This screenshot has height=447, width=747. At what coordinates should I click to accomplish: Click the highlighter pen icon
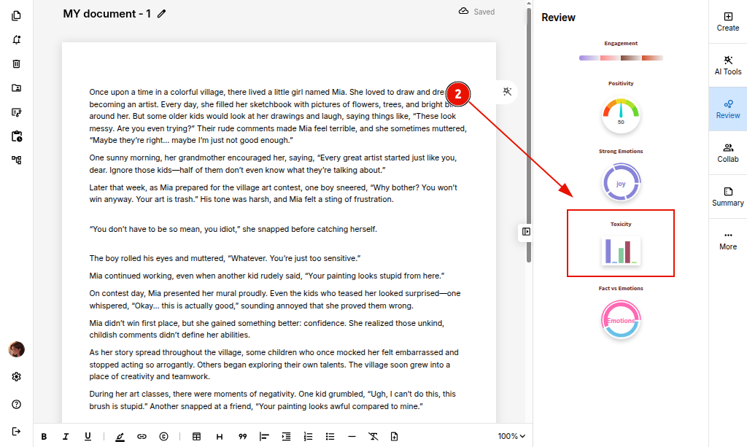[120, 436]
